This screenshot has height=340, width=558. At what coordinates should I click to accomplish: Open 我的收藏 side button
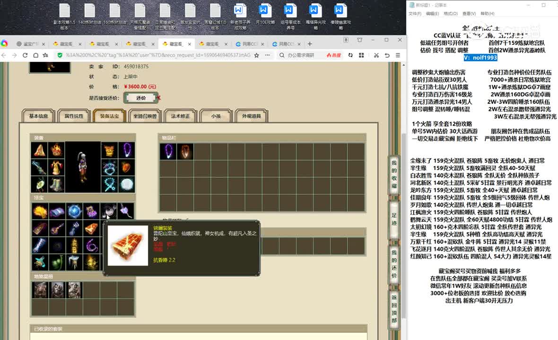394,174
